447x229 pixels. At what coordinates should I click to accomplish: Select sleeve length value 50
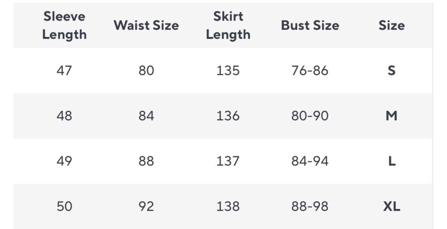64,206
